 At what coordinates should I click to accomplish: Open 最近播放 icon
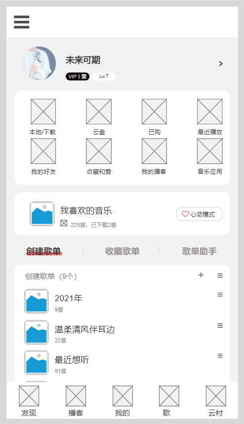(x=210, y=111)
